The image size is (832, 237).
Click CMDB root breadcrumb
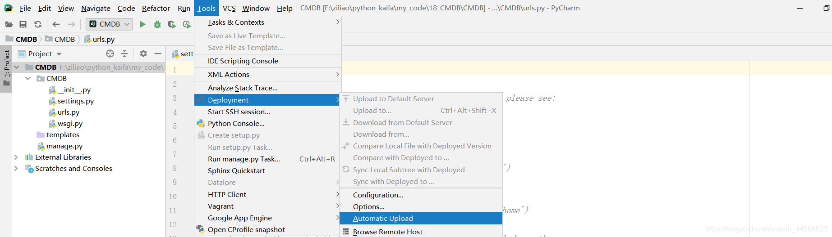(x=21, y=39)
